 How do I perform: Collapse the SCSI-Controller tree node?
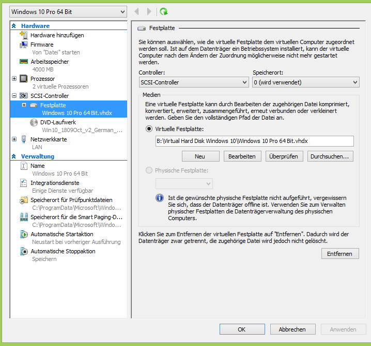tap(14, 96)
